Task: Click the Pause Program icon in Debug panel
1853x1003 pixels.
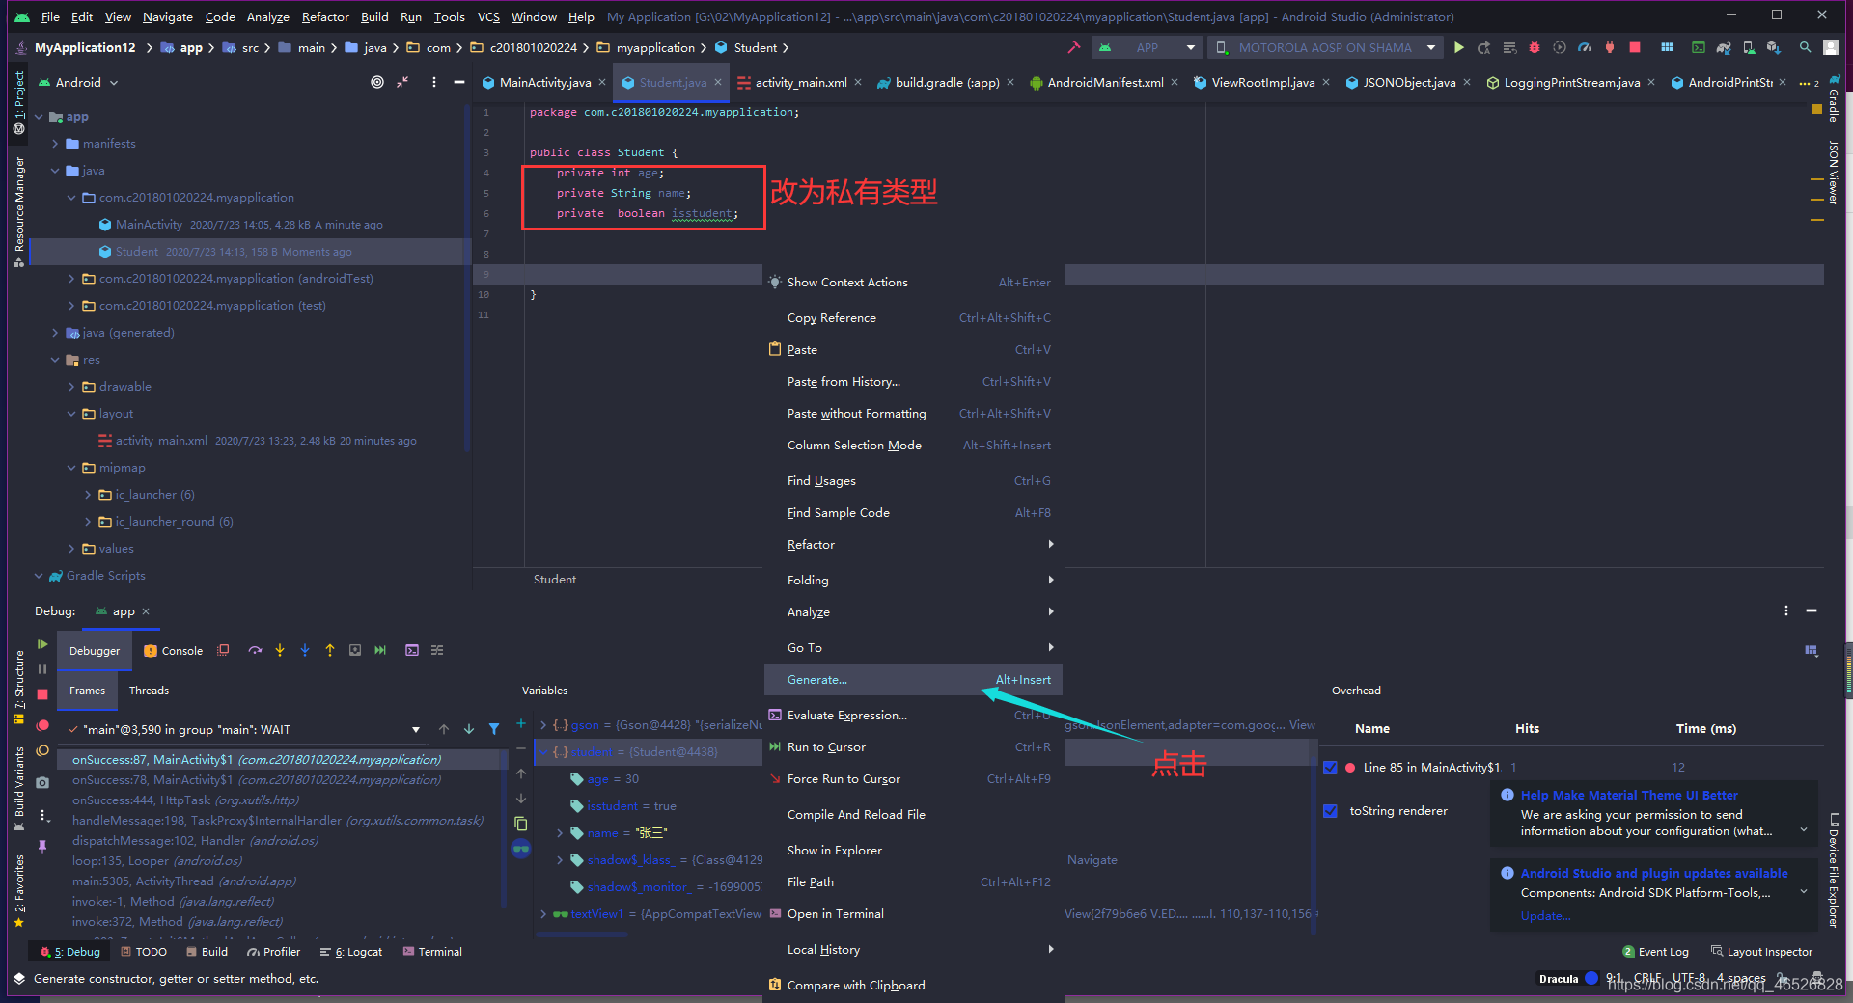Action: [42, 668]
